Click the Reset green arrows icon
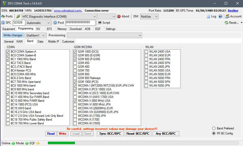The height and width of the screenshot is (146, 243). pyautogui.click(x=226, y=23)
